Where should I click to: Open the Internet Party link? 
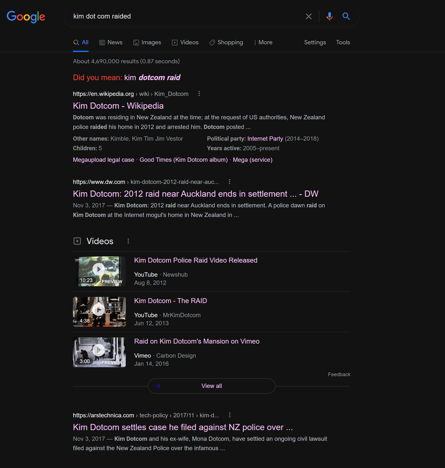point(265,139)
